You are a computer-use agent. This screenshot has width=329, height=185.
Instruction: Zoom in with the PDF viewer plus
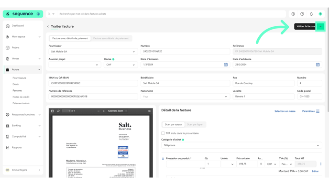click(104, 111)
